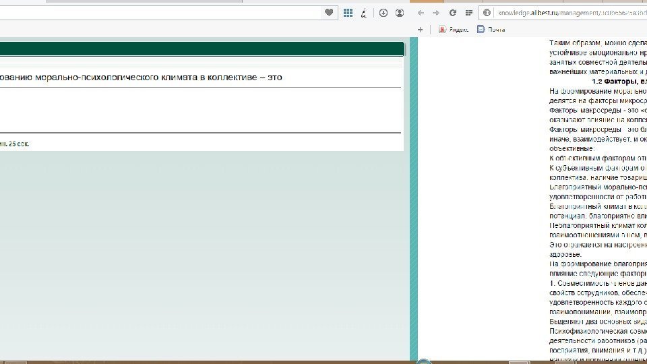Go back in the right browser window
This screenshot has height=364, width=647.
point(421,13)
